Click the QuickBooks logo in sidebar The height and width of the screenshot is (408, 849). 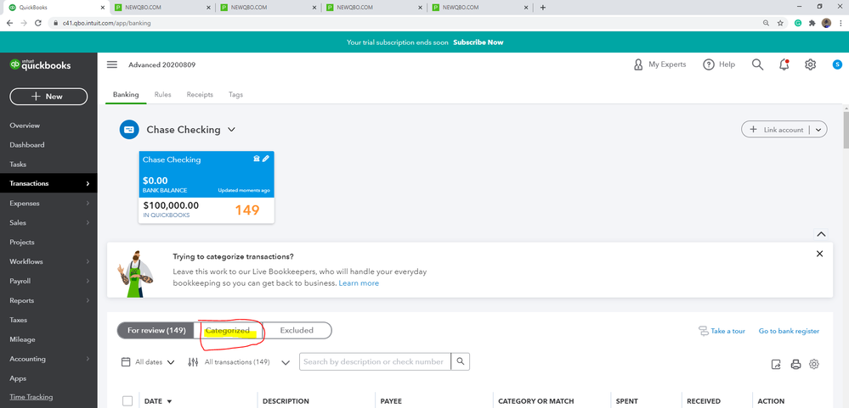pos(40,64)
